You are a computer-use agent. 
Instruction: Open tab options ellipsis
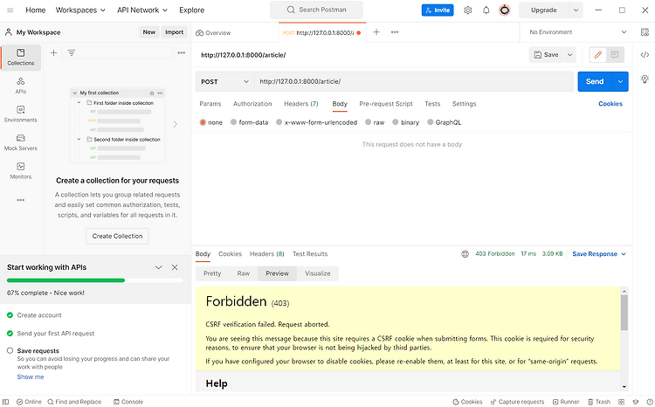395,32
